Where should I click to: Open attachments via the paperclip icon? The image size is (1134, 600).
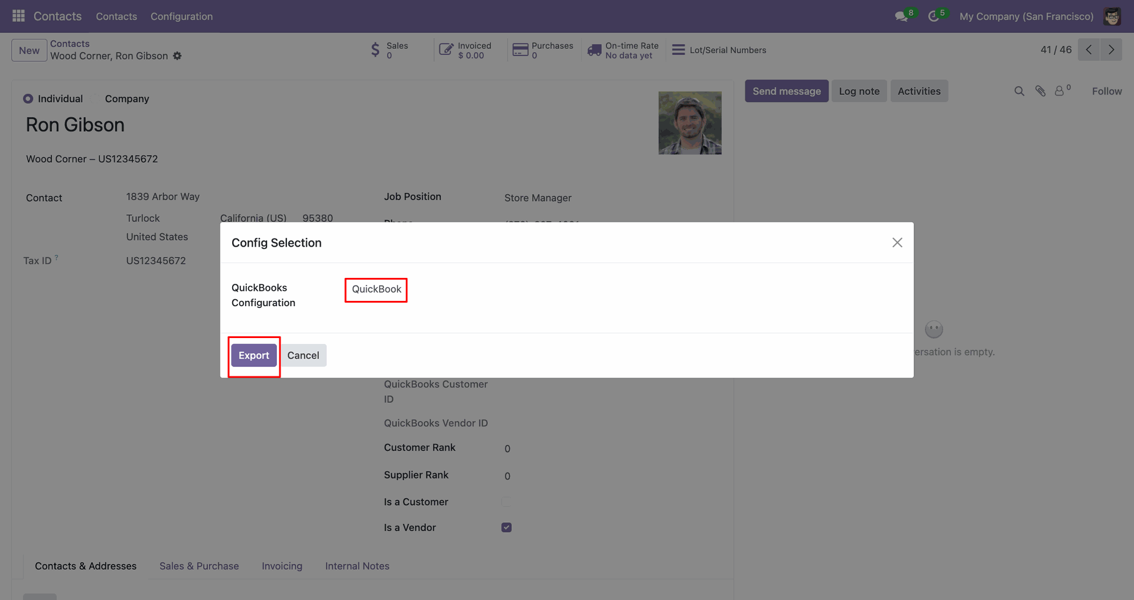click(1041, 91)
